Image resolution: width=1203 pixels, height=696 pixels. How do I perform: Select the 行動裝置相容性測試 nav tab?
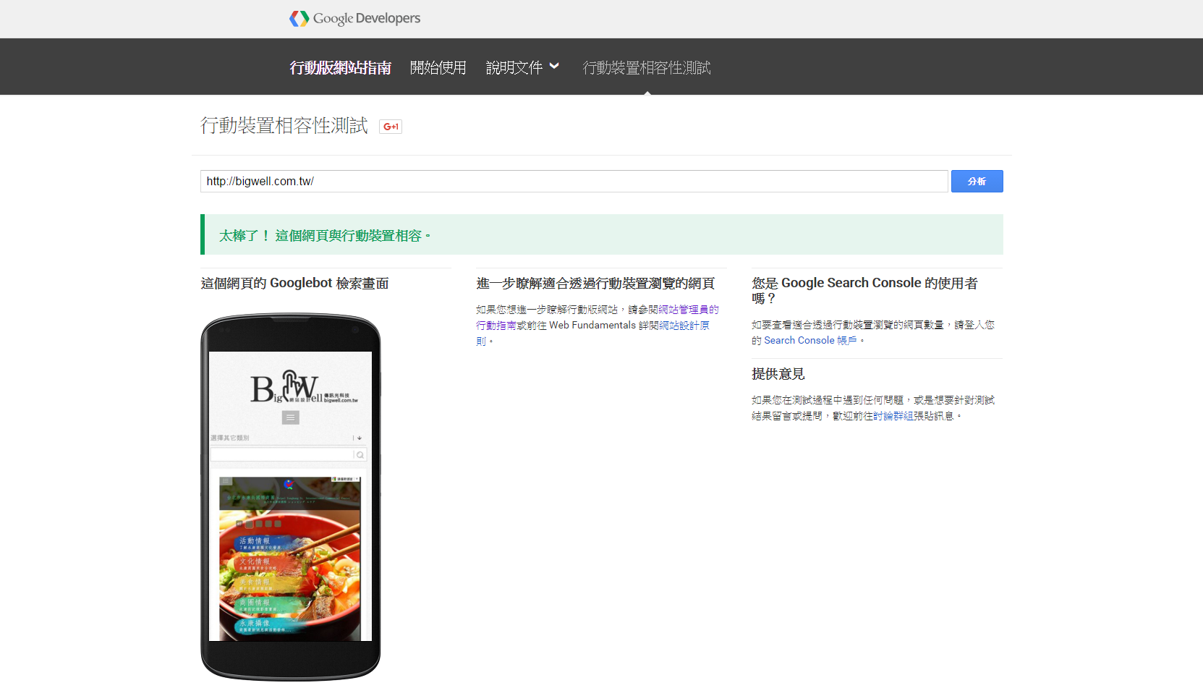(647, 67)
